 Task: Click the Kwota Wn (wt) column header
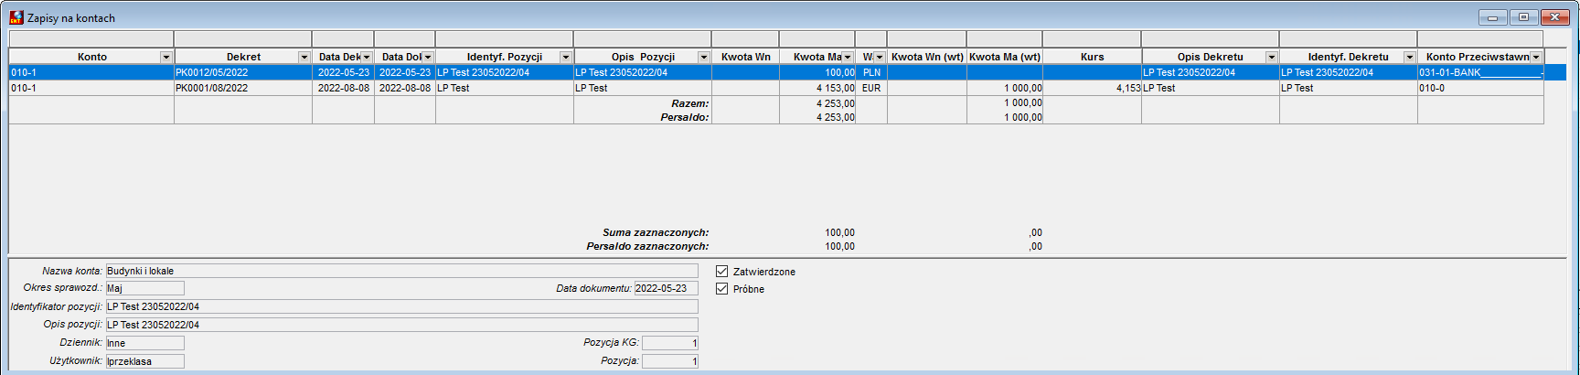(x=927, y=57)
